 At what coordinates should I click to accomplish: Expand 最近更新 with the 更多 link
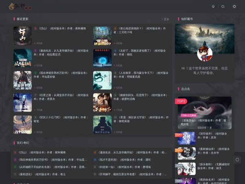165,19
